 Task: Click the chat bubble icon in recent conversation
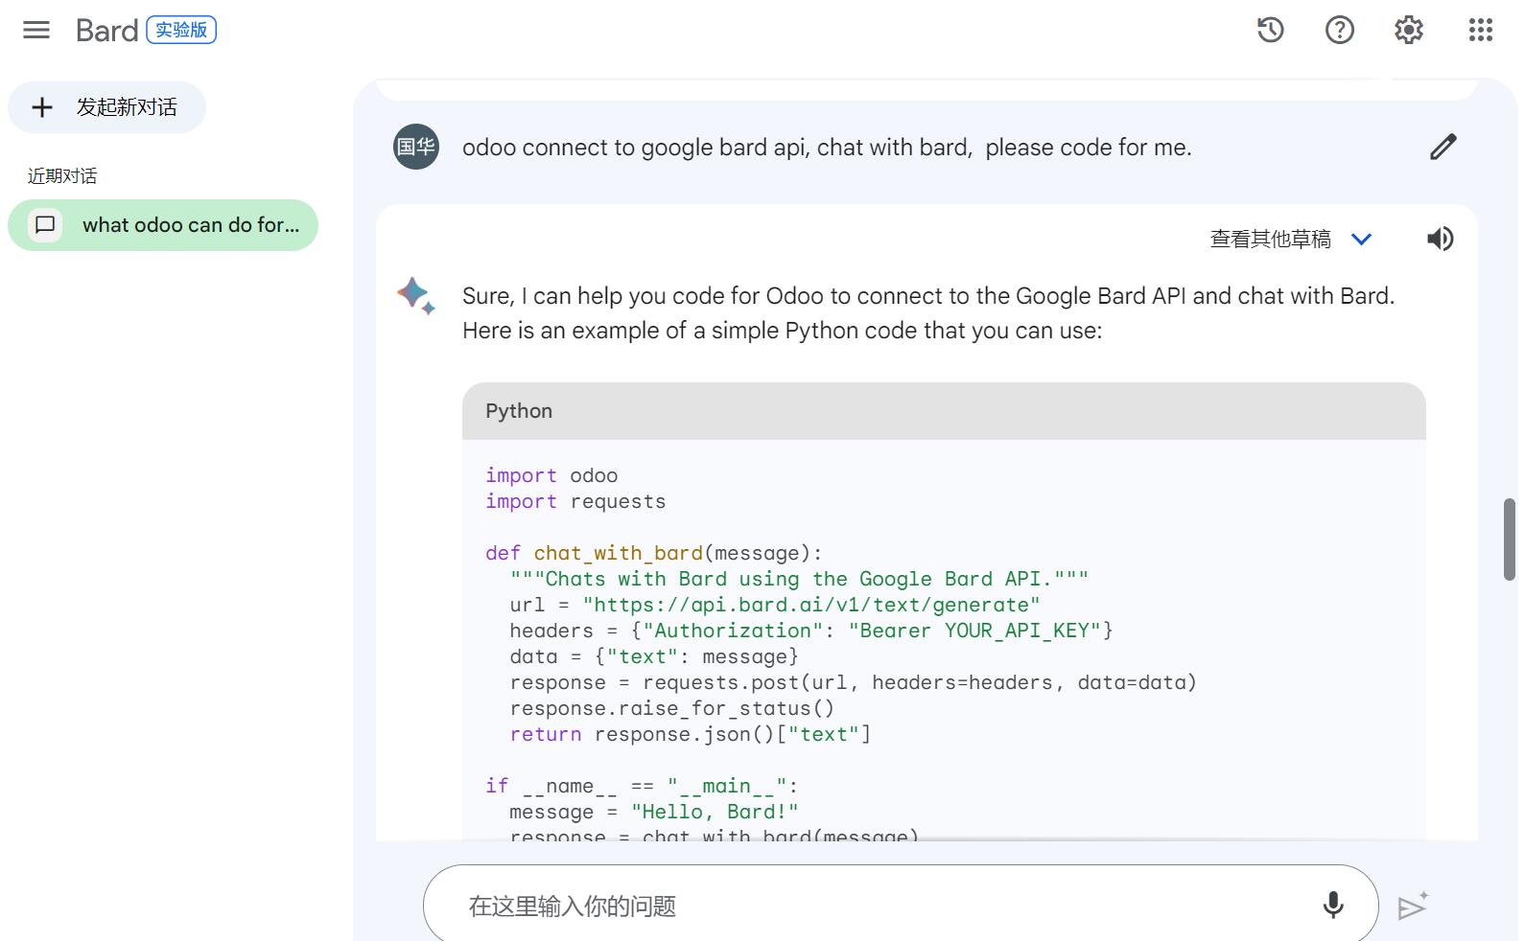(45, 225)
